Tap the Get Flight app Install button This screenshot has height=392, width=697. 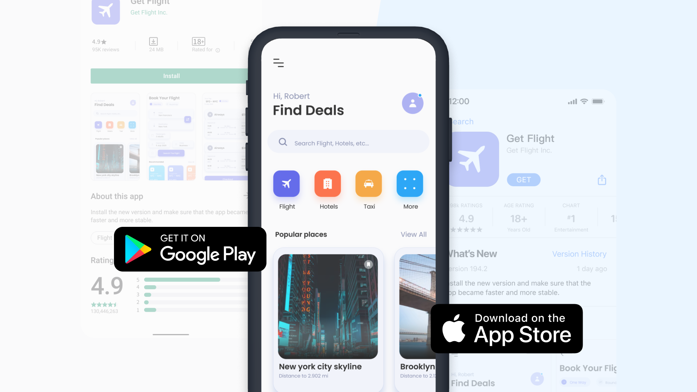click(x=171, y=75)
